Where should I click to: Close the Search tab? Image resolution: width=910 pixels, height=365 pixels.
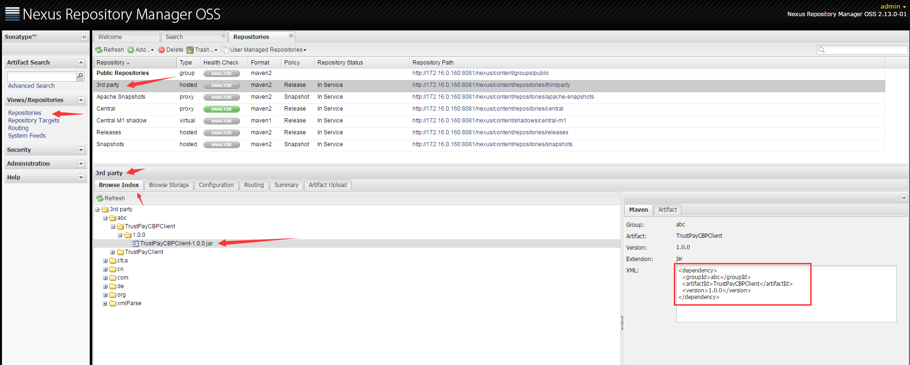coord(223,36)
